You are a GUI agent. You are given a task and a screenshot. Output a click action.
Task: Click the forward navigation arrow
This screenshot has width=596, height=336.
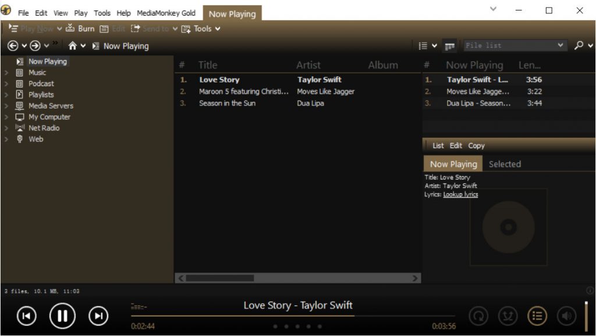point(35,46)
